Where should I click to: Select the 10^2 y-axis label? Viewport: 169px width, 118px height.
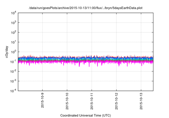[14, 33]
